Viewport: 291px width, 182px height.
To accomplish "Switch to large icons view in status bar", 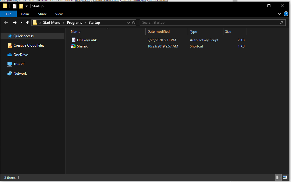I will click(285, 177).
